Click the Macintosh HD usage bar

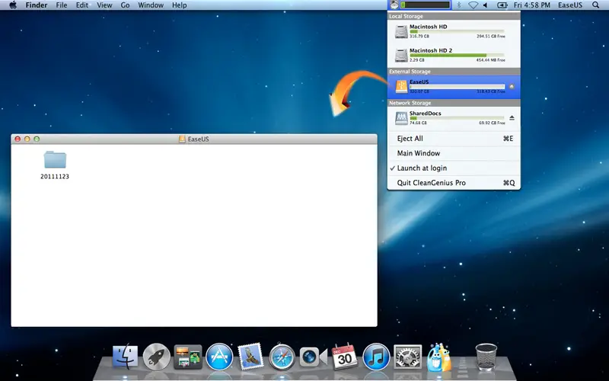(x=458, y=31)
